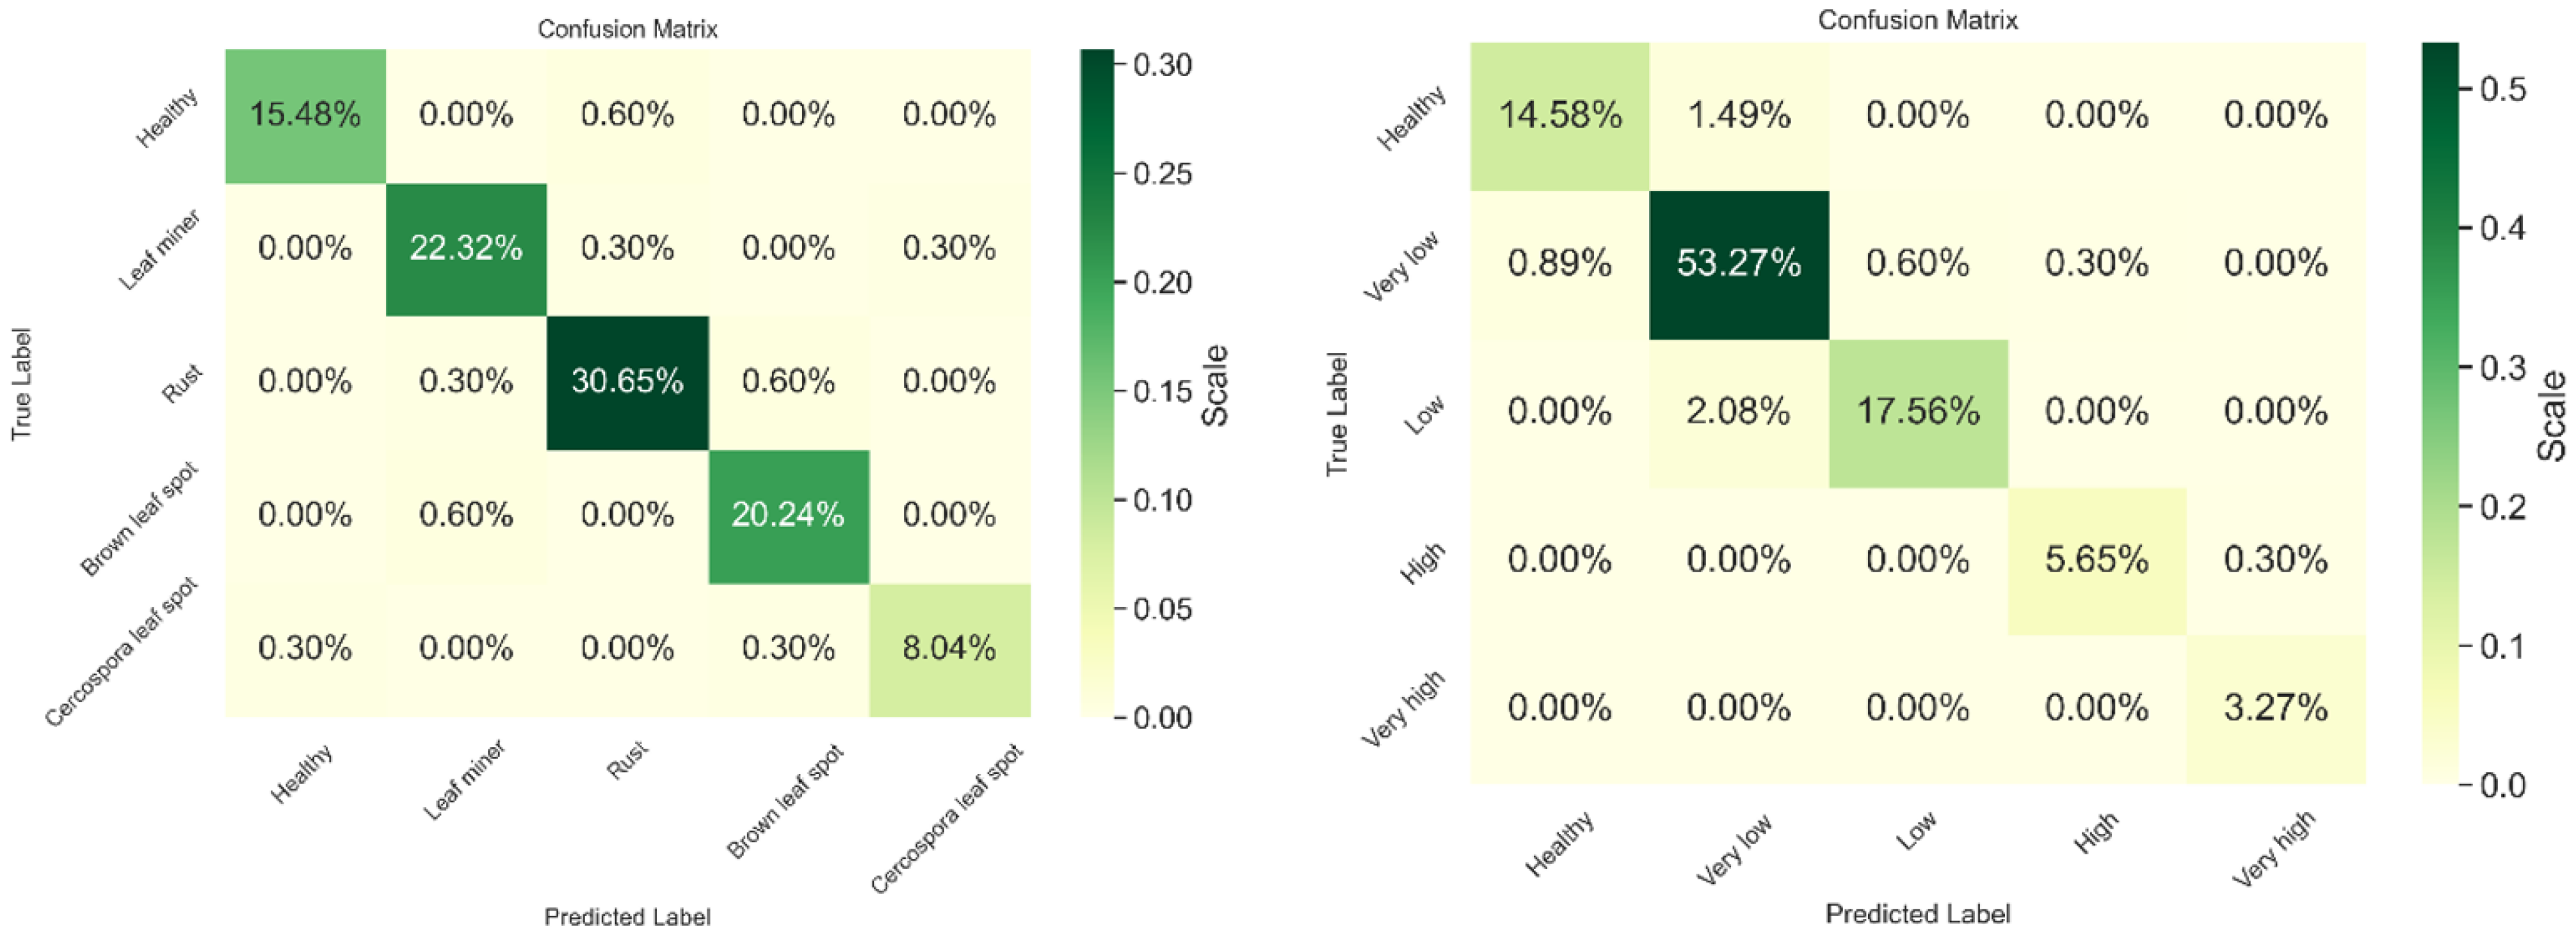Click the left chart's Confusion Matrix title

[x=627, y=29]
